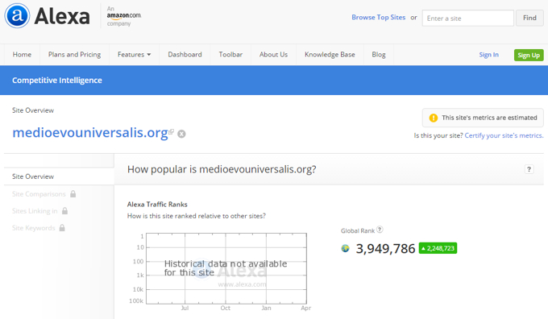The height and width of the screenshot is (319, 548).
Task: Select Sites Linking in sidebar item
Action: [x=35, y=211]
